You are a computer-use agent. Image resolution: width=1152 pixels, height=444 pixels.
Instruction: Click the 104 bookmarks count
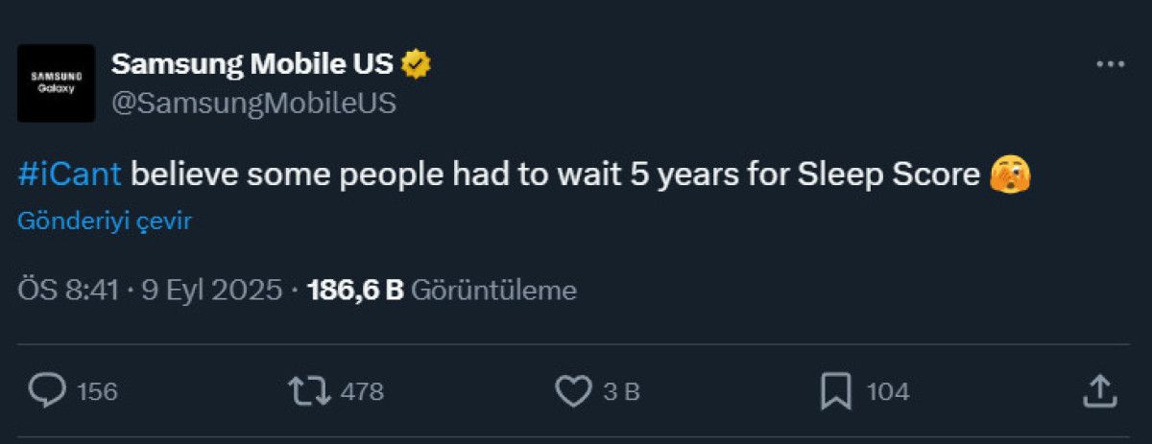[887, 392]
